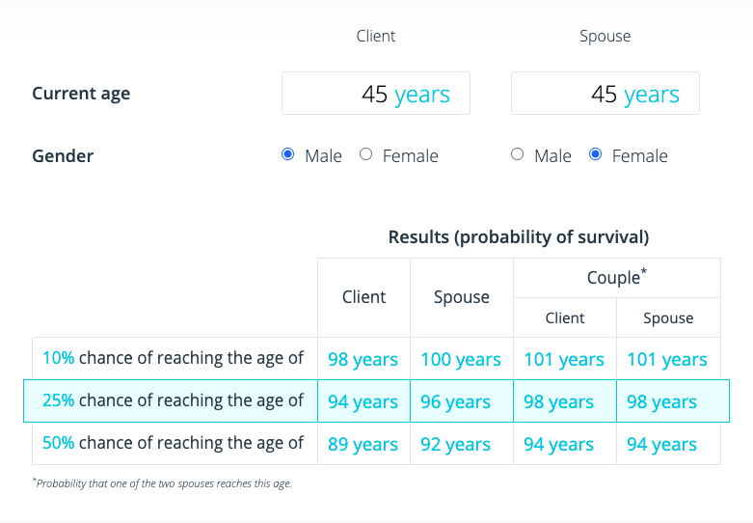Click the 10% chance of reaching row label
The image size is (753, 523).
[x=174, y=359]
